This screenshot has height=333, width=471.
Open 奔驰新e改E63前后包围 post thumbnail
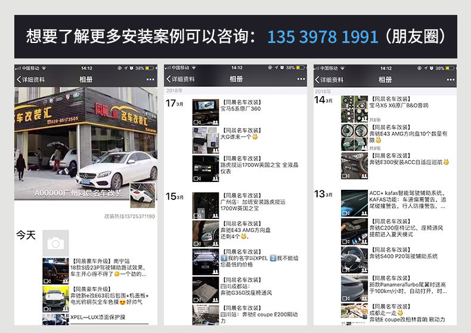tap(55, 300)
